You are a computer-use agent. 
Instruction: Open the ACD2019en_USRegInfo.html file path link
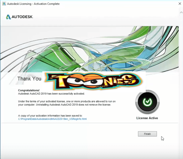(52, 119)
